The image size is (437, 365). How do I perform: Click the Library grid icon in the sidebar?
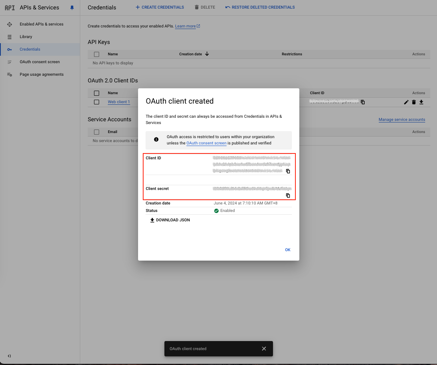coord(9,37)
